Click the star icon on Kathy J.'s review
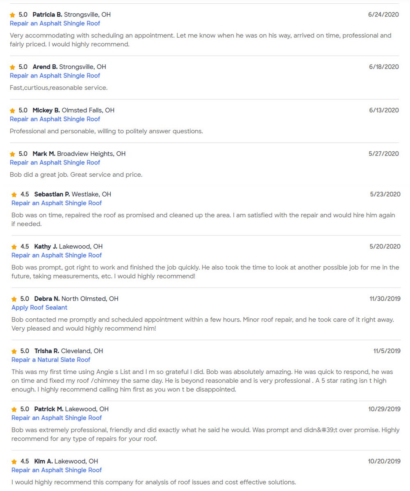 pyautogui.click(x=14, y=247)
